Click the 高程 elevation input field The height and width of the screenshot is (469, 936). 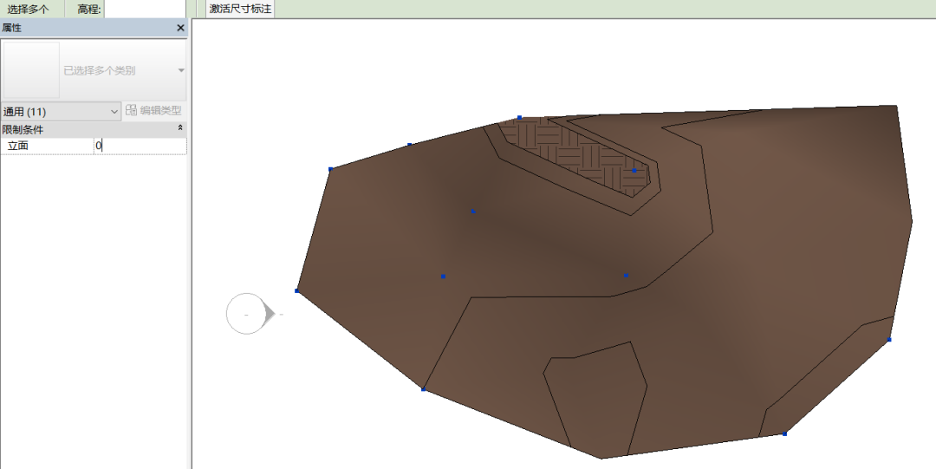pyautogui.click(x=145, y=9)
